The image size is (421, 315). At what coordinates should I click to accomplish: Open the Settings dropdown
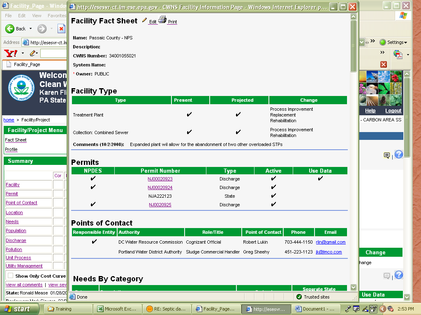click(x=393, y=42)
